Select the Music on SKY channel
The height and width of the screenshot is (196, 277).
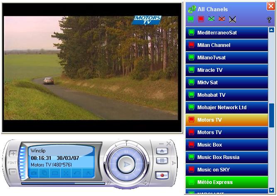pyautogui.click(x=227, y=170)
